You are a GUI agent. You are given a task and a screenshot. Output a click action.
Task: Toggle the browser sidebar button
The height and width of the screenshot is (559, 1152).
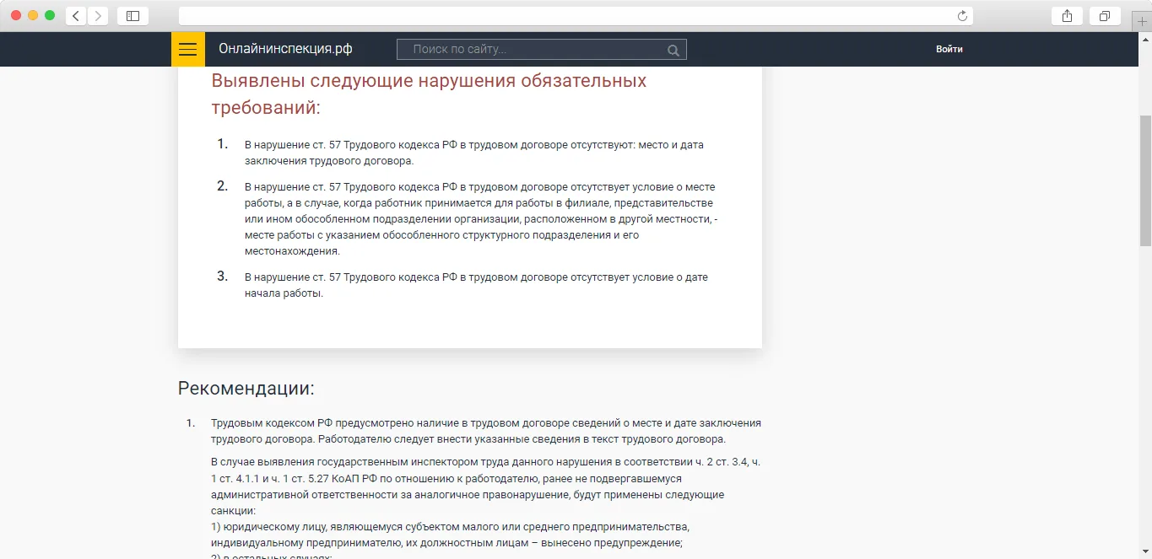tap(133, 16)
